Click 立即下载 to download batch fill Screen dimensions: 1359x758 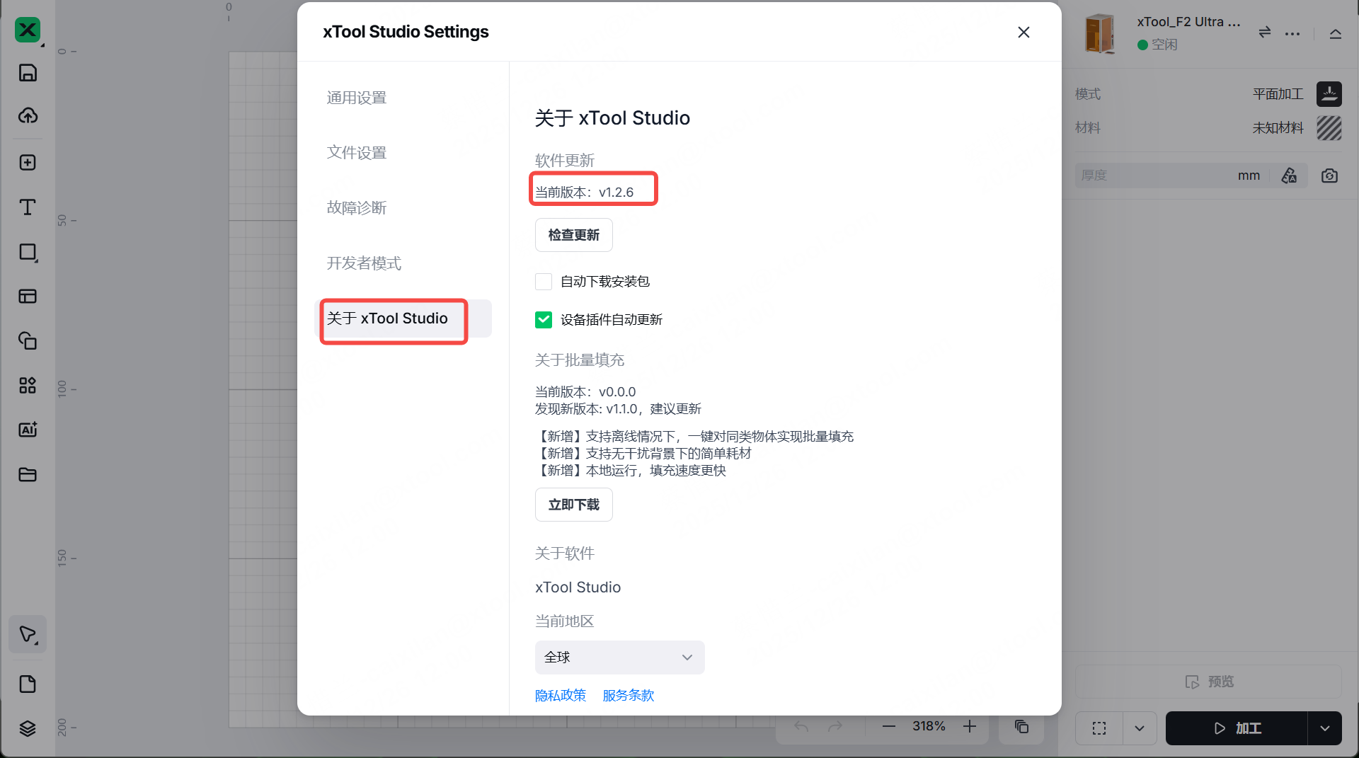pyautogui.click(x=573, y=505)
